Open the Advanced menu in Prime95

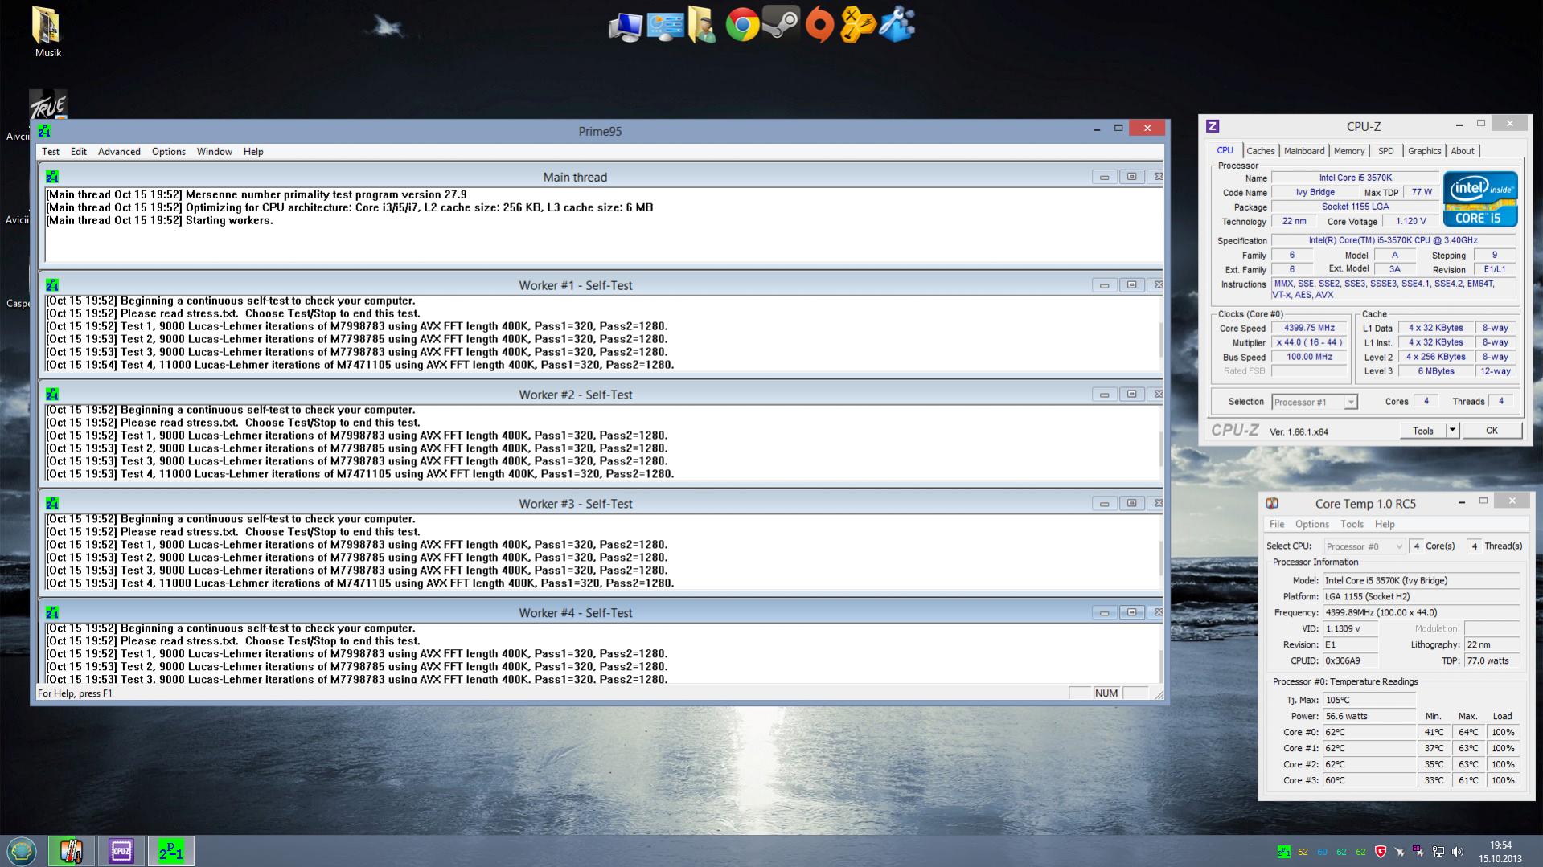[119, 151]
